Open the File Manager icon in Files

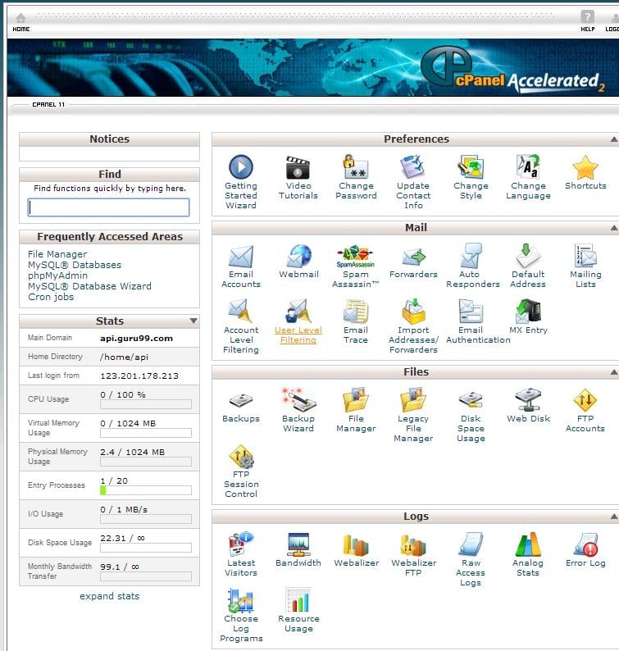click(356, 401)
